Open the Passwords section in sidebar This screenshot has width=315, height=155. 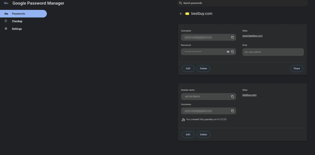pyautogui.click(x=23, y=14)
